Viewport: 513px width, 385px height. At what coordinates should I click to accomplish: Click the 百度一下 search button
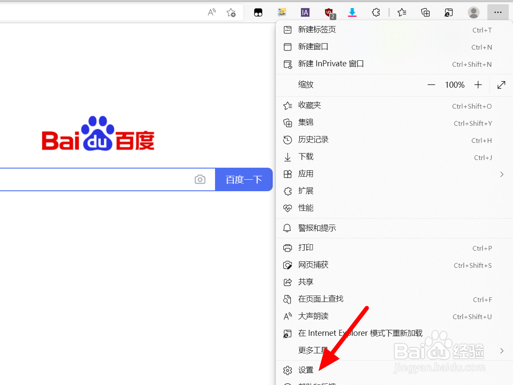(x=244, y=179)
